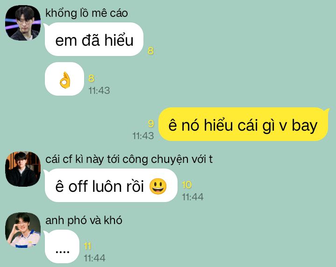Click the smiley face emoji

158,186
